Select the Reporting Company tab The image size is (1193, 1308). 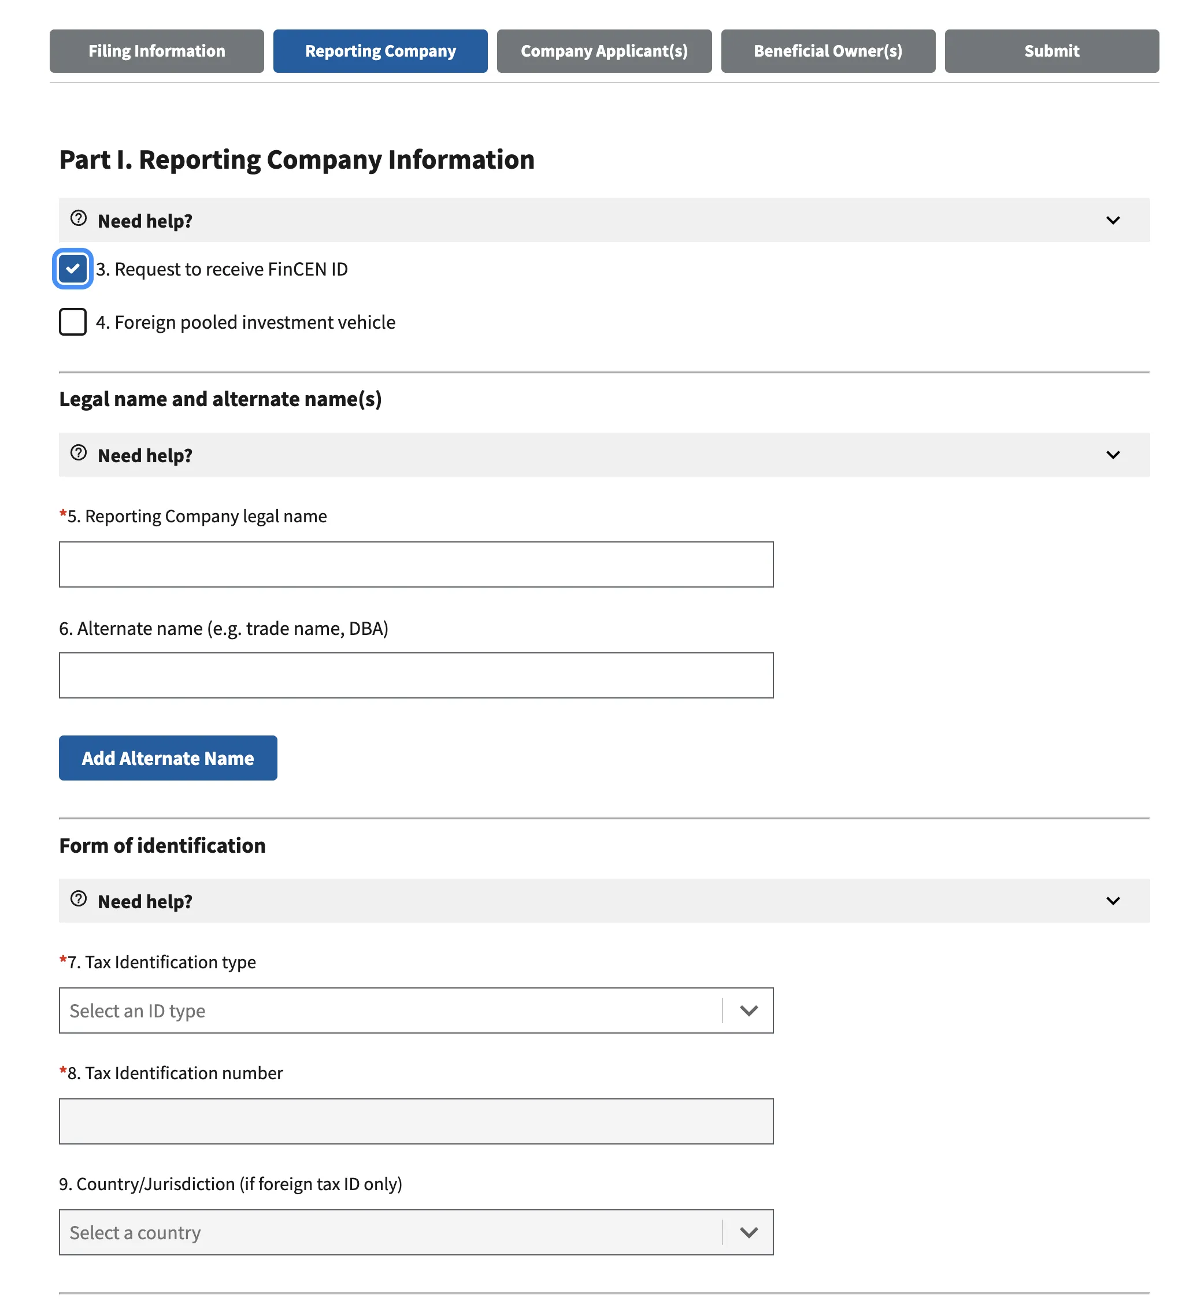[x=380, y=51]
